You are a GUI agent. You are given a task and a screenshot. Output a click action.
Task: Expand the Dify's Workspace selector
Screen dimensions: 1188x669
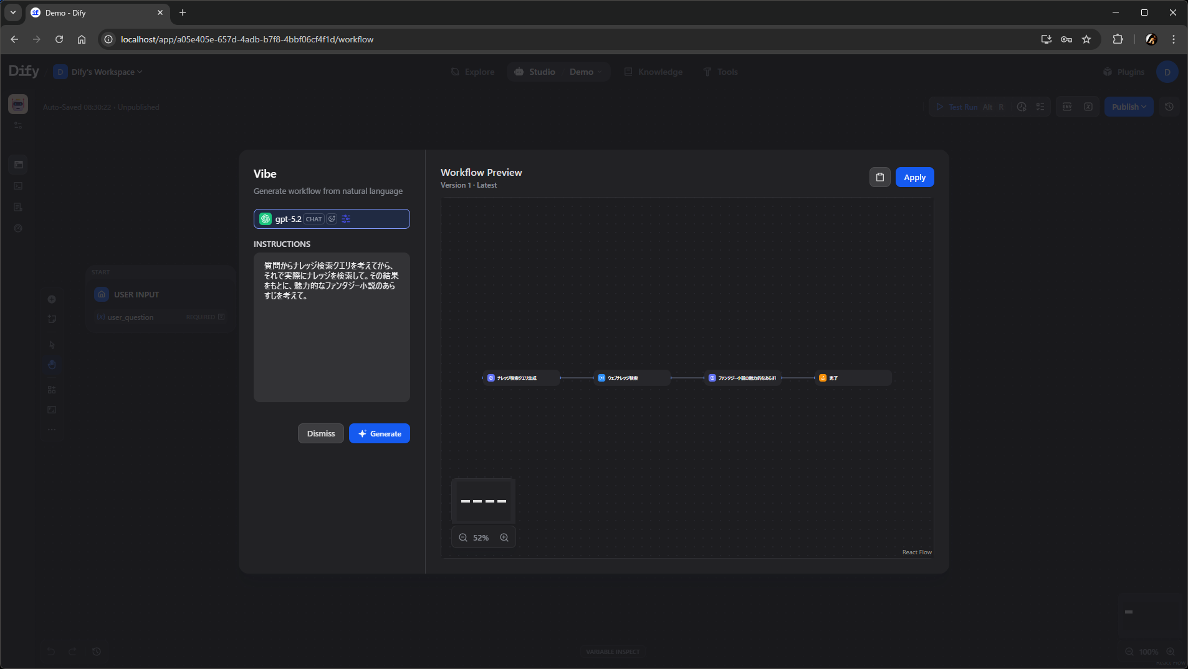pyautogui.click(x=100, y=72)
